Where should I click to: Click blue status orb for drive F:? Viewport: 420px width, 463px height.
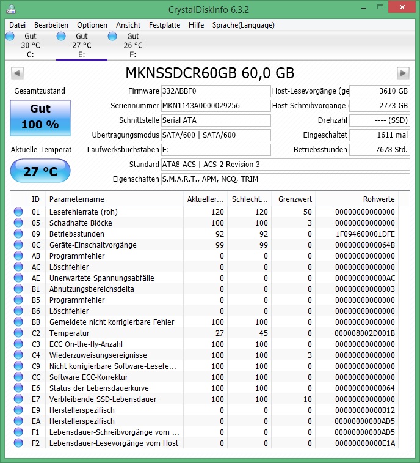point(112,36)
